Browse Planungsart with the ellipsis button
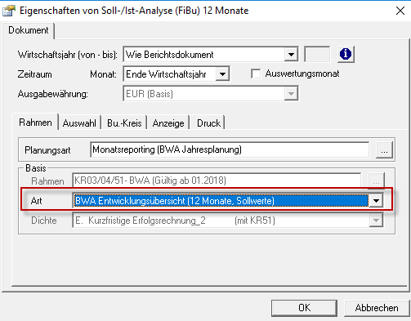Image resolution: width=411 pixels, height=321 pixels. 384,149
